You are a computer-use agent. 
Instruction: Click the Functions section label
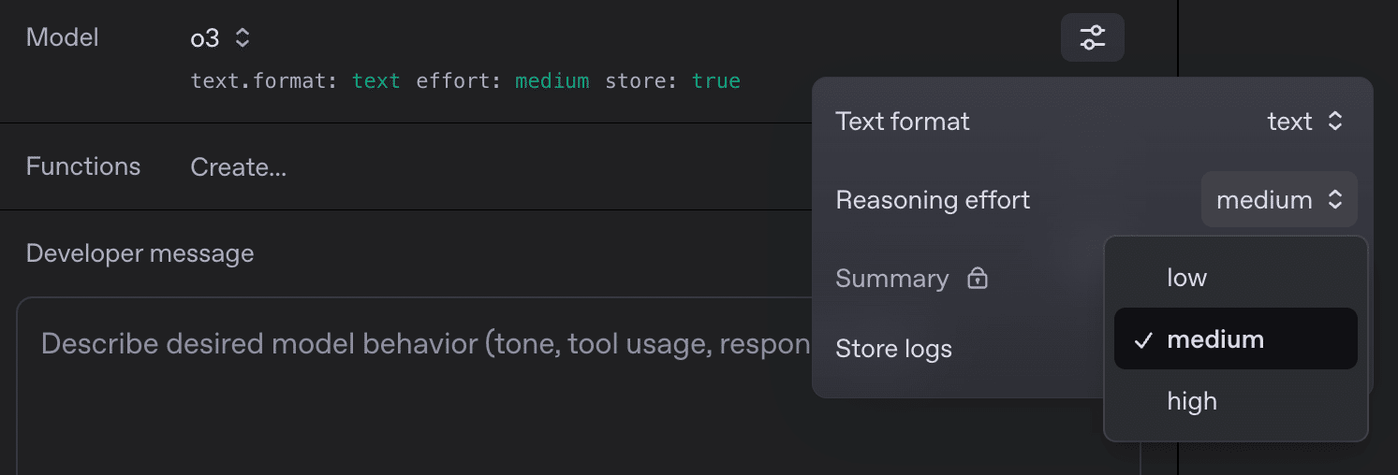pos(83,166)
